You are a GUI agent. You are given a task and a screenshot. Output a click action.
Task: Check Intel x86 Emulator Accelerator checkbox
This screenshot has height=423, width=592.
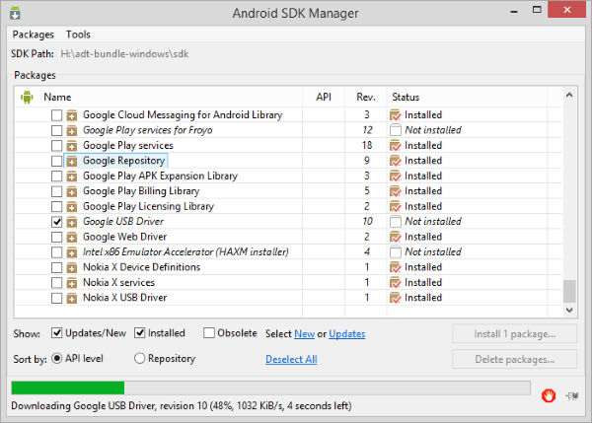(56, 252)
